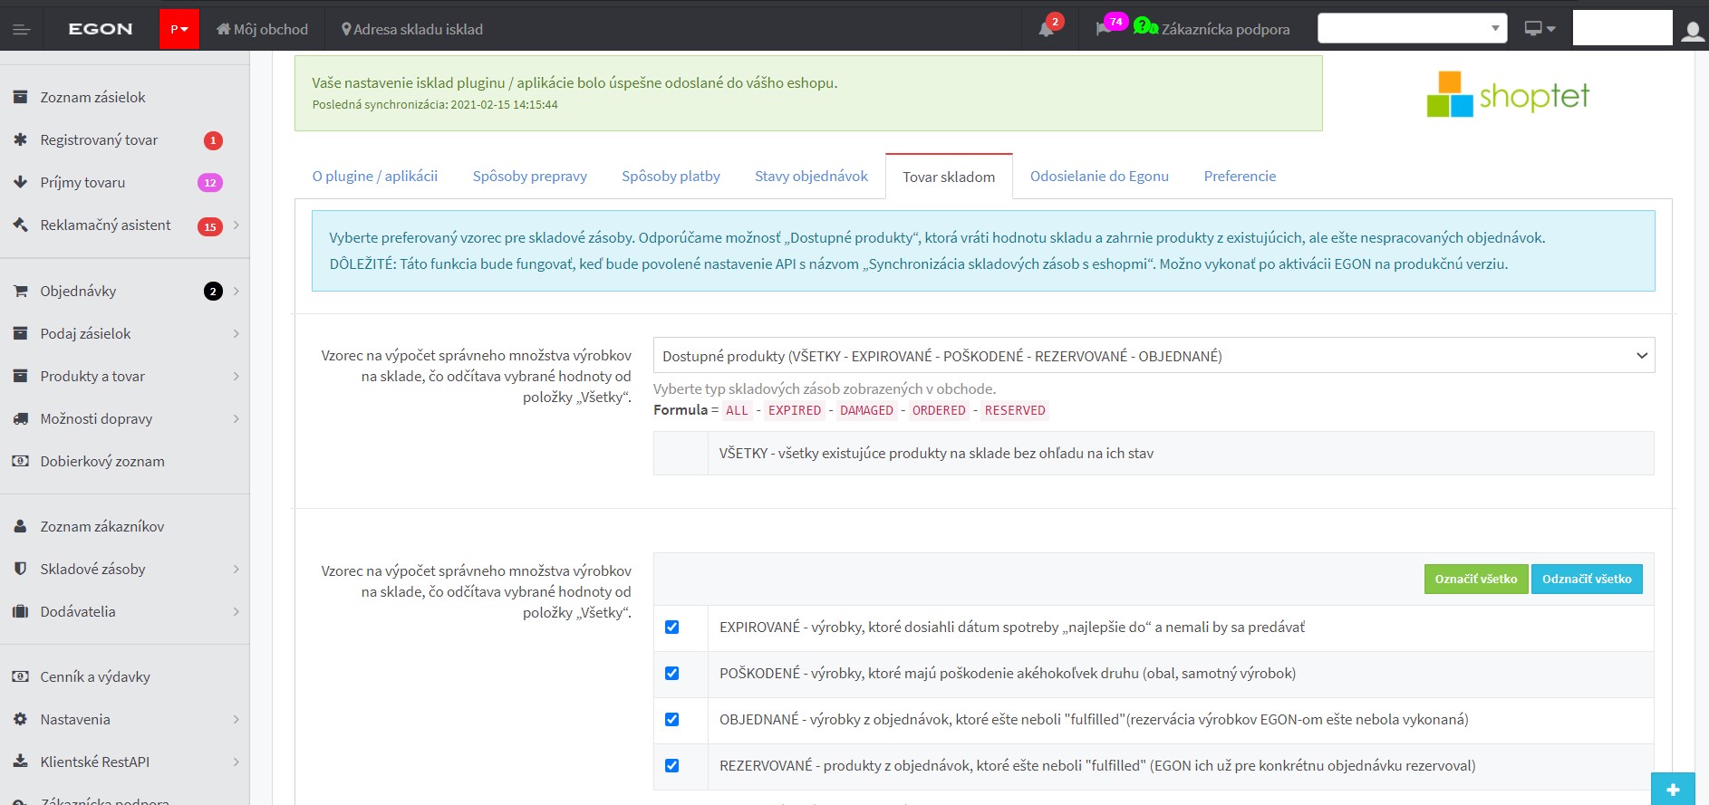The width and height of the screenshot is (1709, 805).
Task: Select the Tovar skladom tab
Action: point(949,177)
